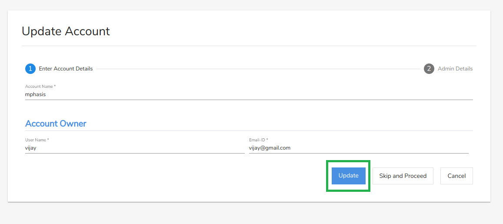
Task: Click the divider below Account Owner heading
Action: 249,130
